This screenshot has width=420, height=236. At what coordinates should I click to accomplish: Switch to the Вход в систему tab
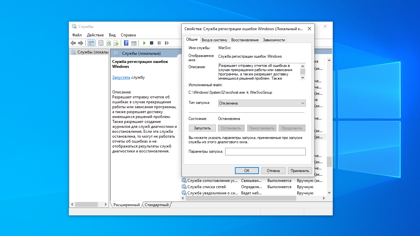(214, 40)
